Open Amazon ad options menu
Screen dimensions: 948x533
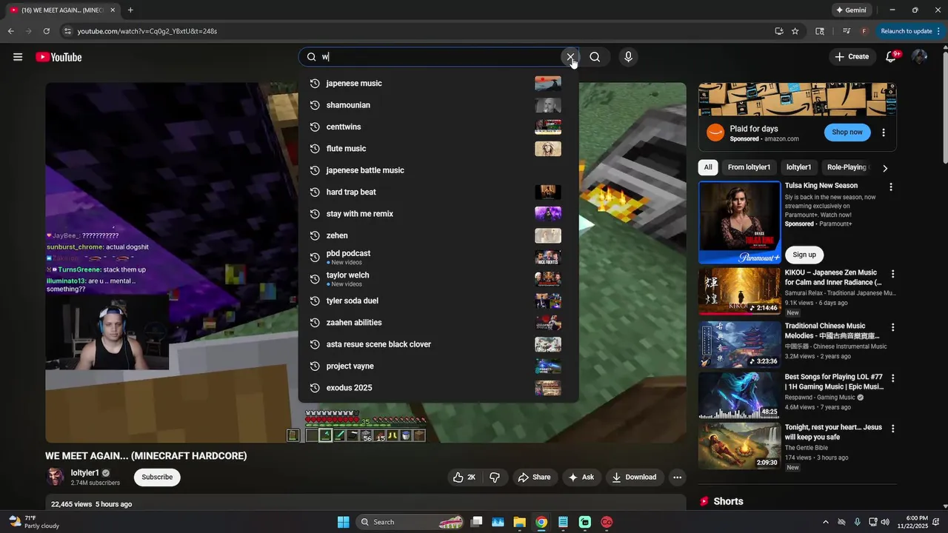[884, 133]
